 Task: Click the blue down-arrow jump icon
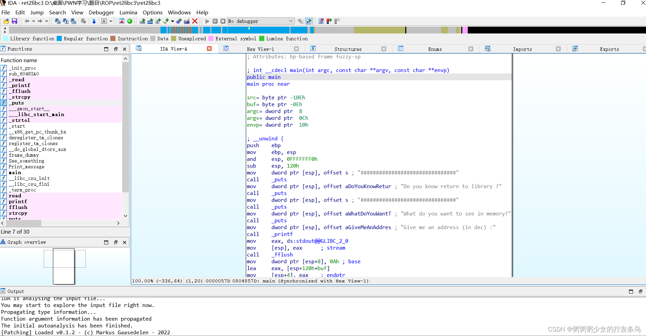(94, 21)
